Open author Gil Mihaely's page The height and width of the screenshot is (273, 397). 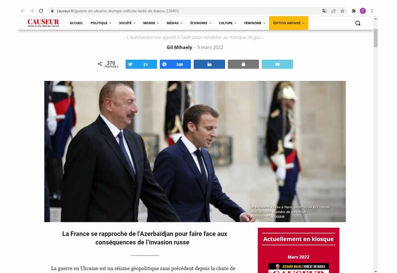[179, 47]
